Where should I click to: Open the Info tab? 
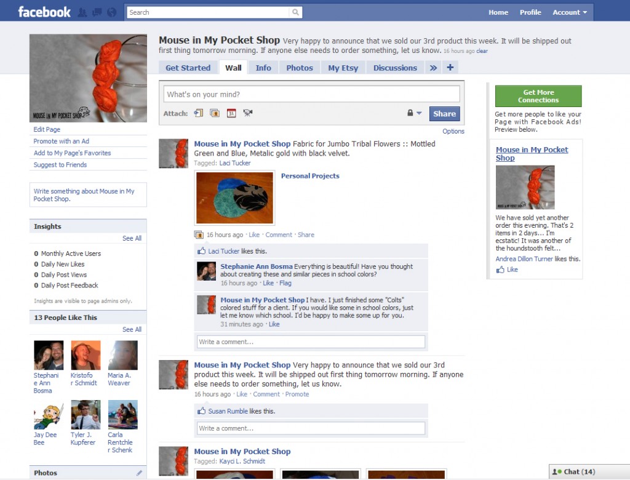click(263, 68)
